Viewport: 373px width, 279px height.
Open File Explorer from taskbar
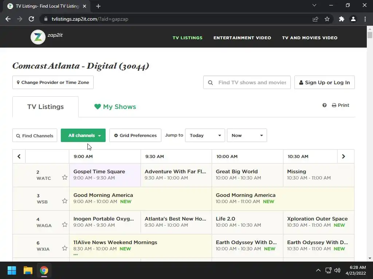(x=28, y=270)
